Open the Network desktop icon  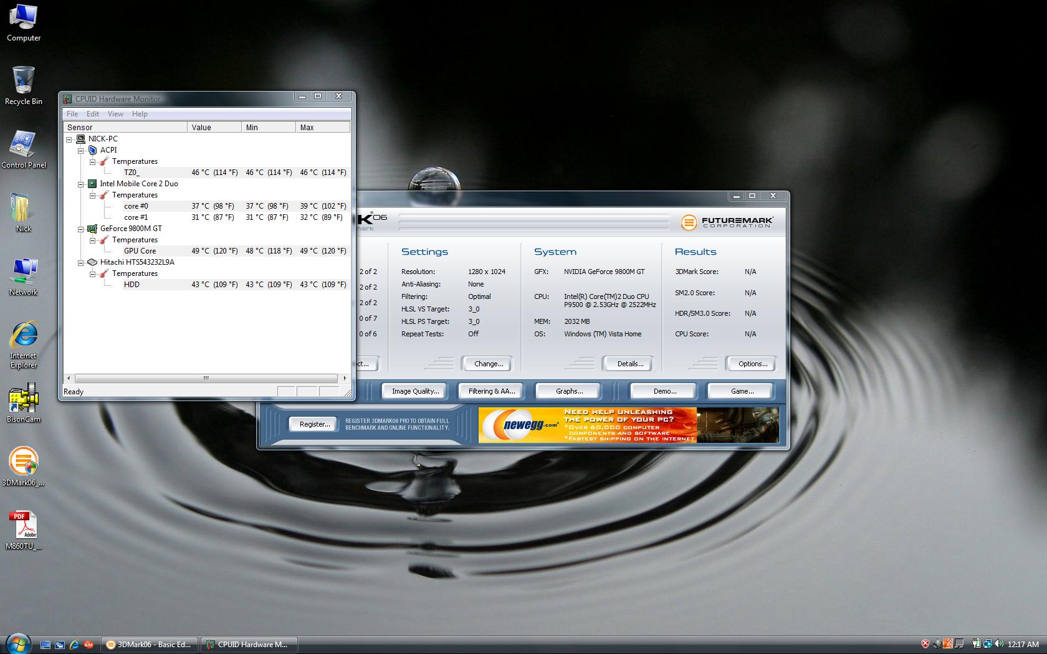click(x=23, y=277)
